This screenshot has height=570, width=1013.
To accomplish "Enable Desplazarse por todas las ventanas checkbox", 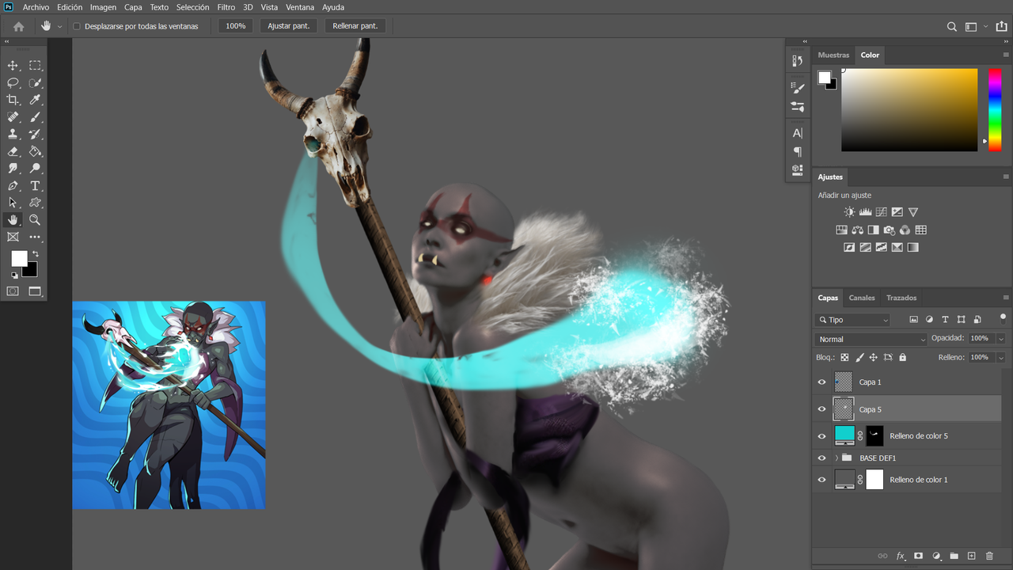I will click(x=77, y=26).
